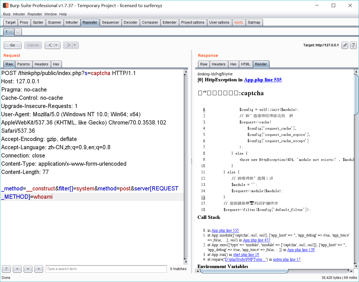Click the search help question mark button
359x282 pixels.
pyautogui.click(x=6, y=269)
